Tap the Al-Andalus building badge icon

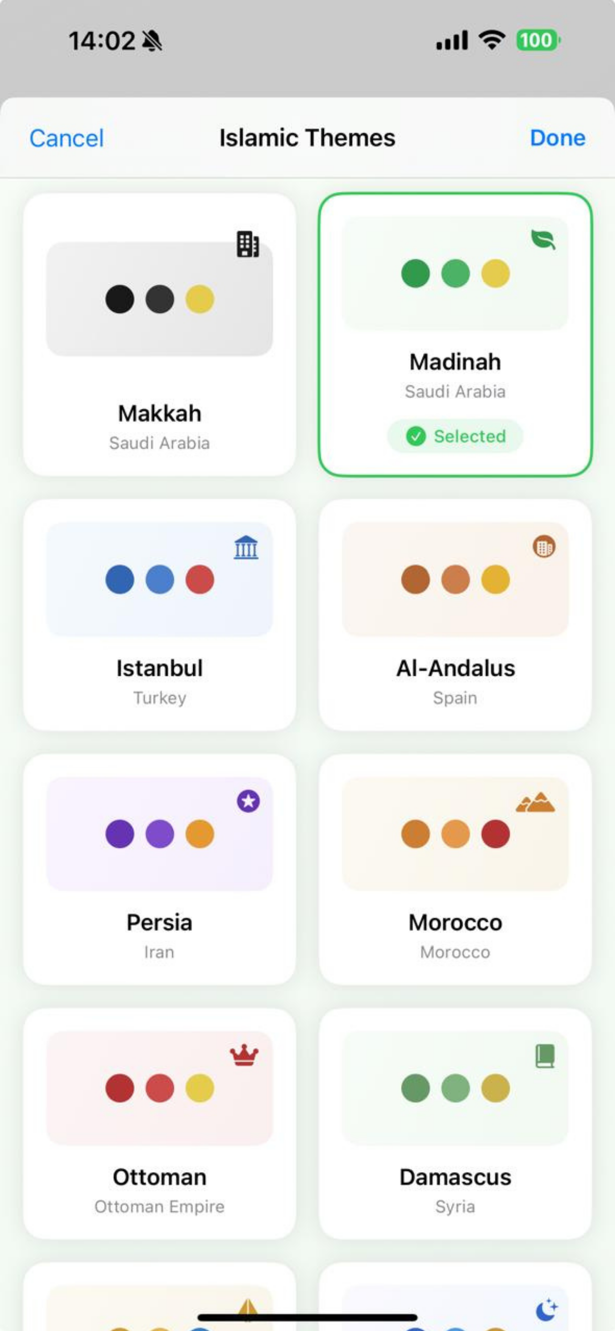[x=544, y=547]
